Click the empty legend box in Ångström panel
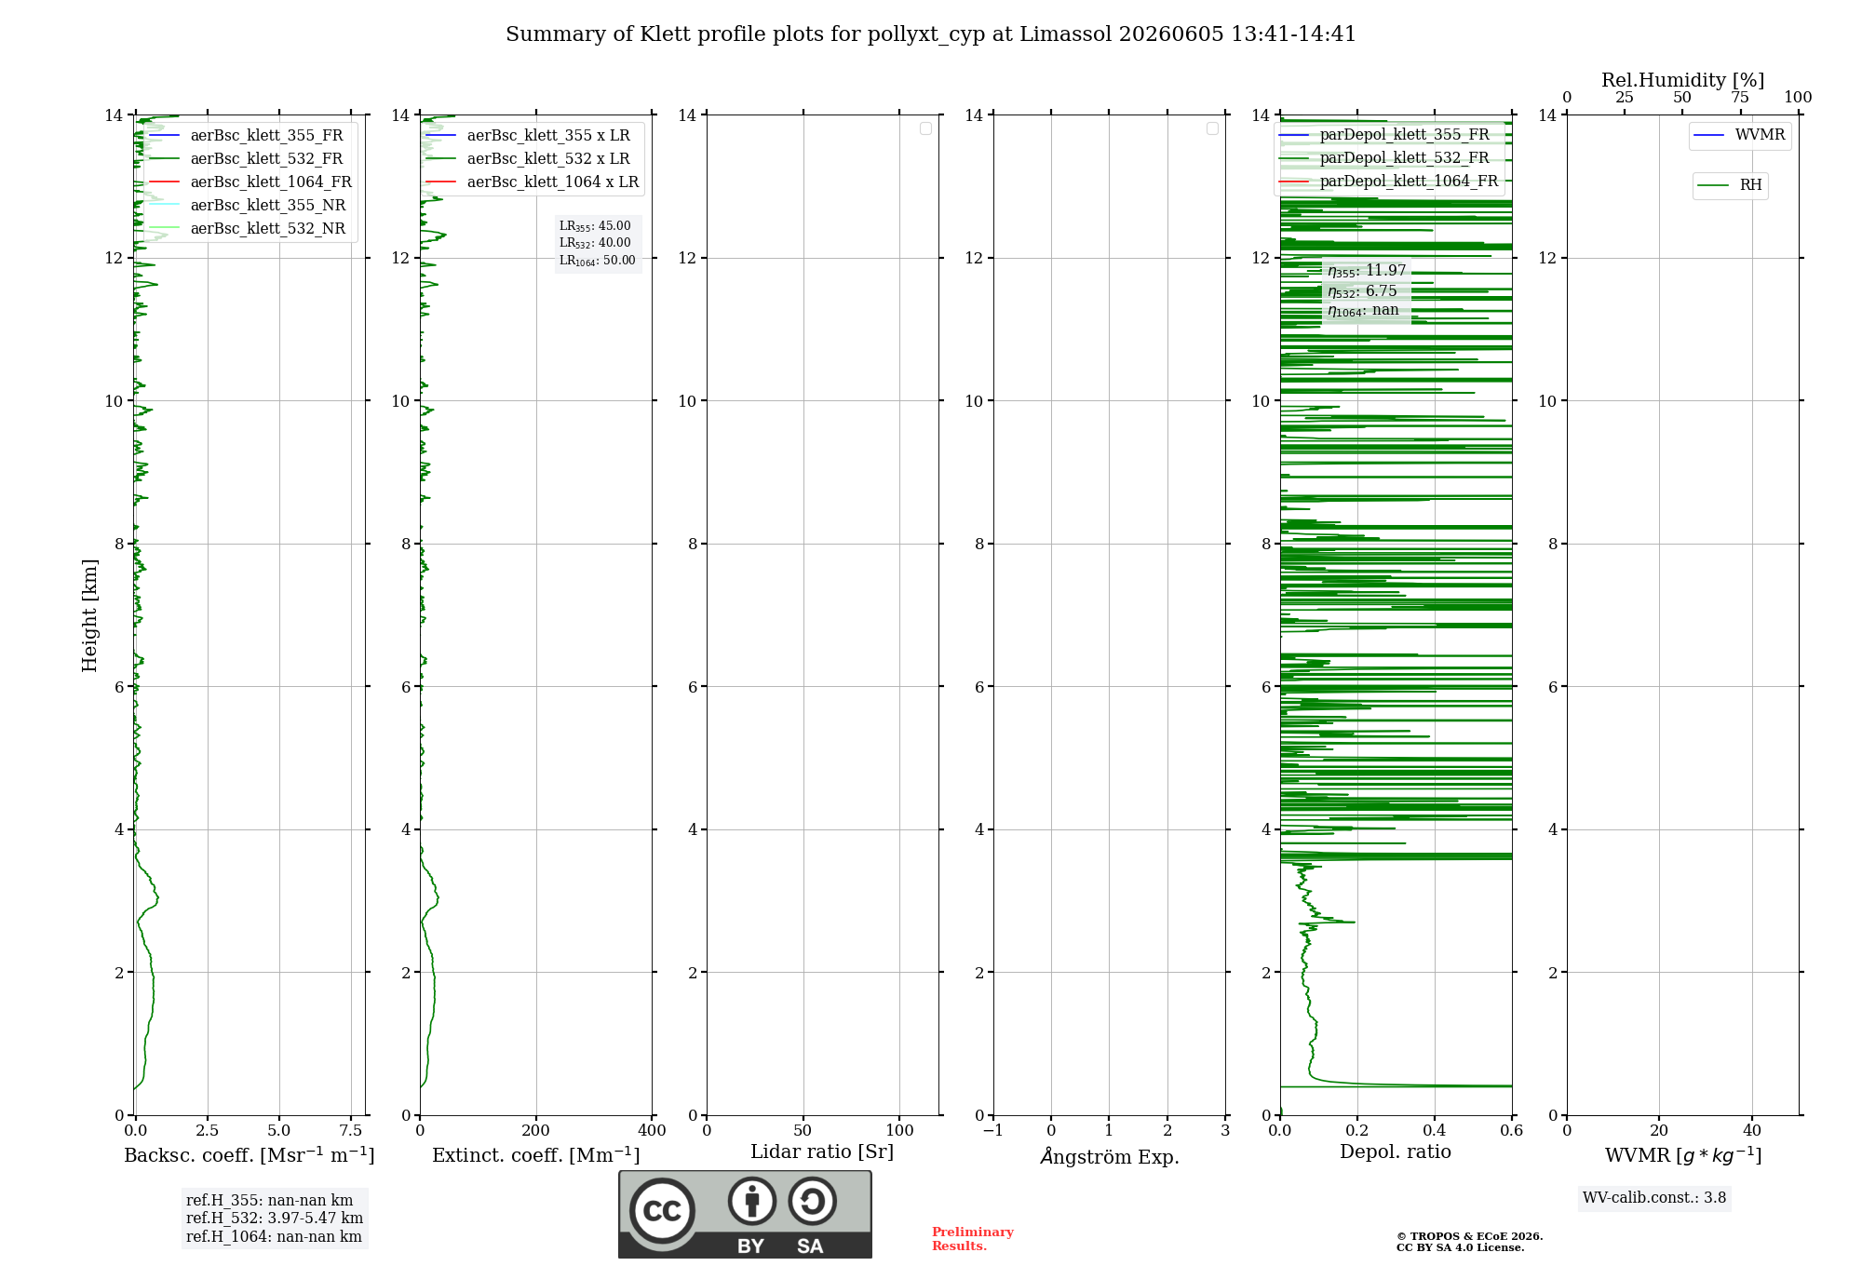The height and width of the screenshot is (1266, 1862). click(1212, 128)
